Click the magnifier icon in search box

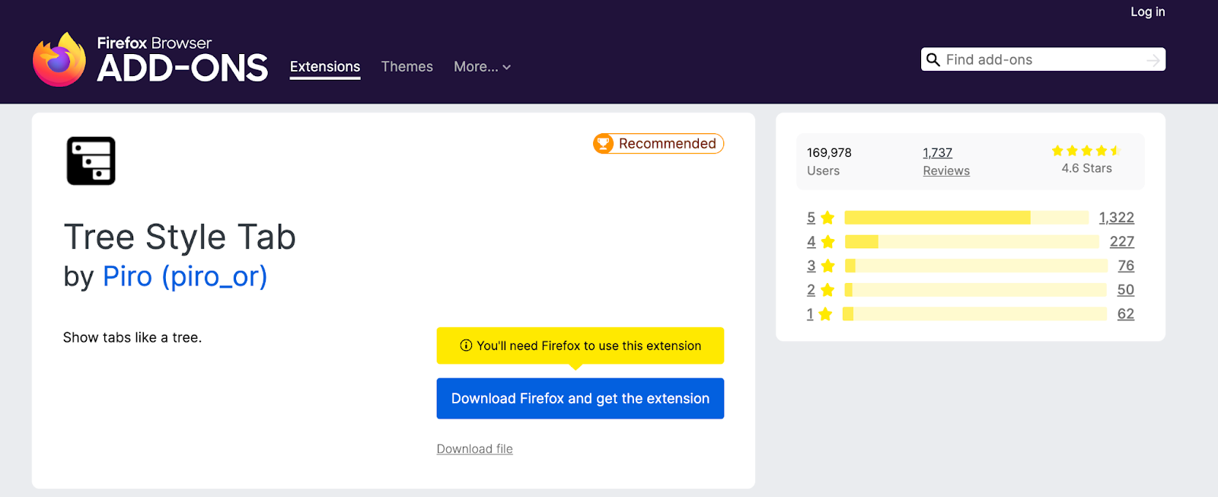933,59
